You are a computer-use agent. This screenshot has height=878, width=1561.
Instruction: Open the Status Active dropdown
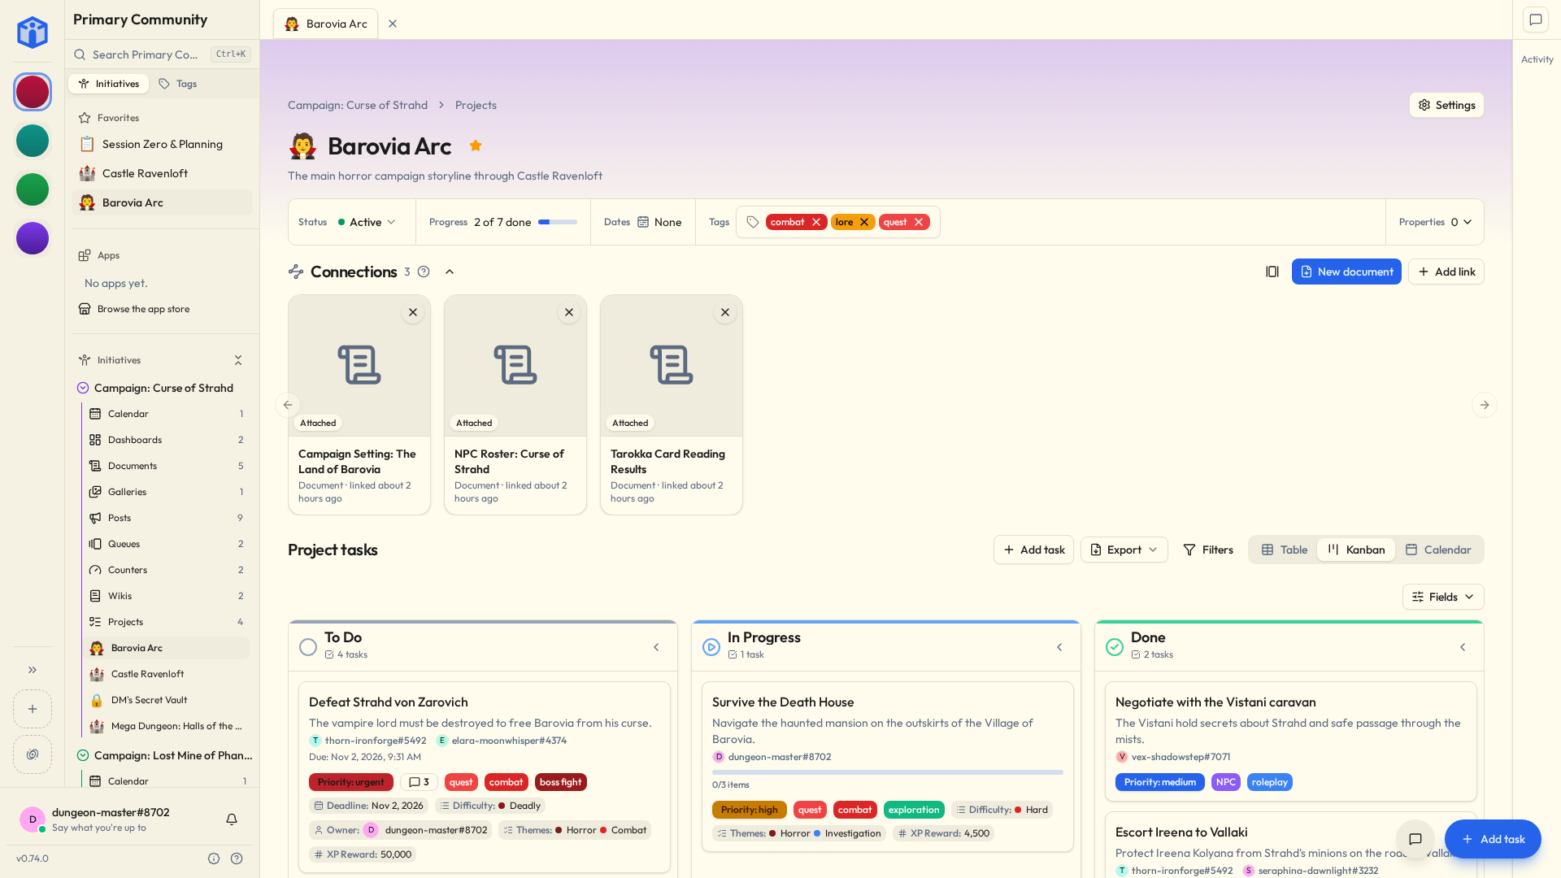pos(367,222)
